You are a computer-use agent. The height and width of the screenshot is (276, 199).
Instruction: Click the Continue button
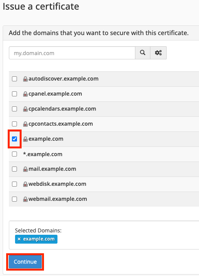(25, 262)
